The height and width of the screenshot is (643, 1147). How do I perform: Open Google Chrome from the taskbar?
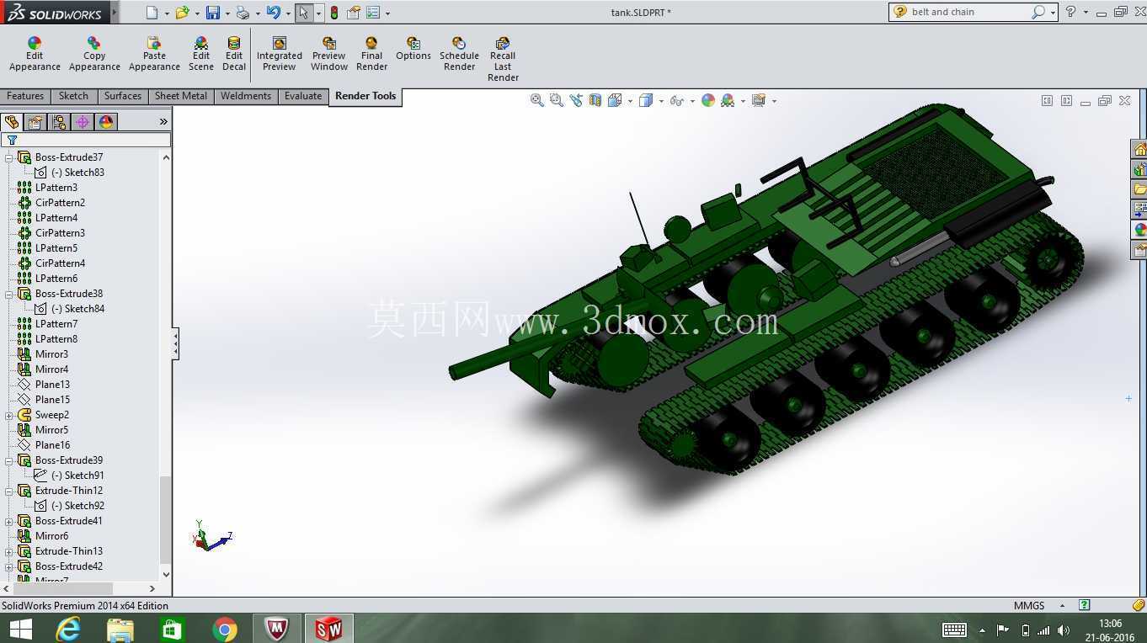225,629
